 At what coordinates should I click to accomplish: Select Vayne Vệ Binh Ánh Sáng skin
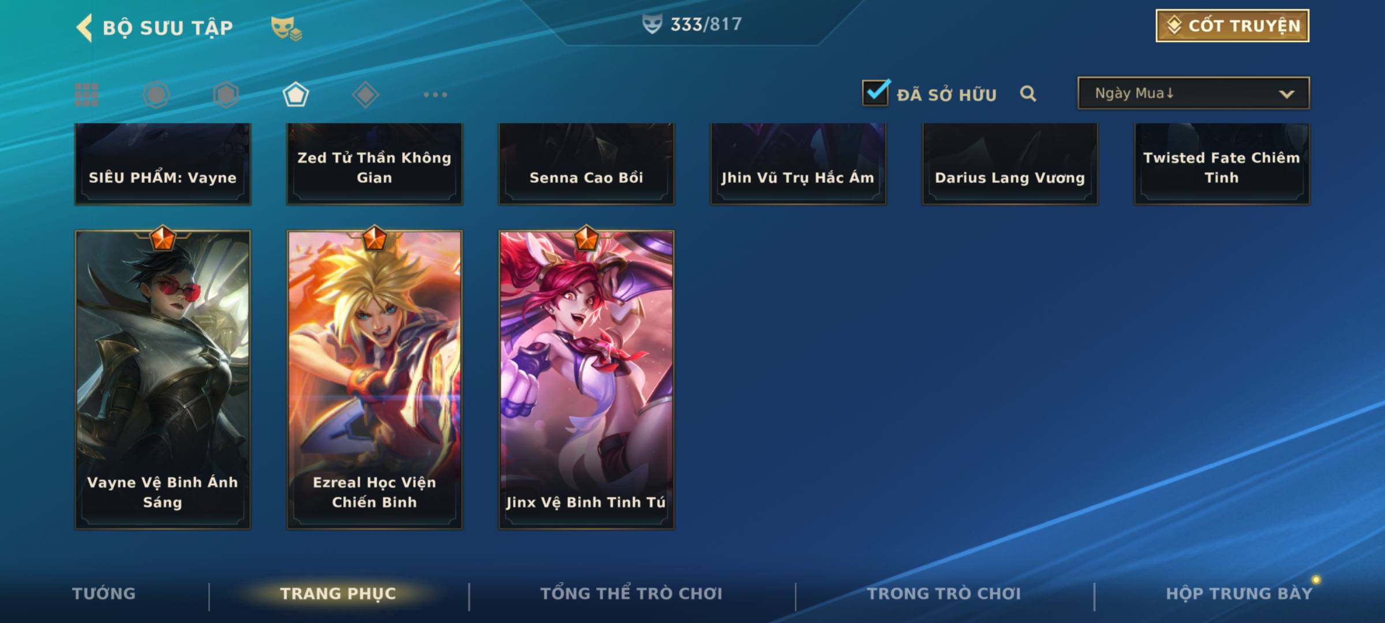(163, 380)
